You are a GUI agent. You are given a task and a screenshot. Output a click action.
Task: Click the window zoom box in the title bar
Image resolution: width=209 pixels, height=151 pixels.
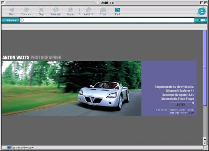[202, 2]
